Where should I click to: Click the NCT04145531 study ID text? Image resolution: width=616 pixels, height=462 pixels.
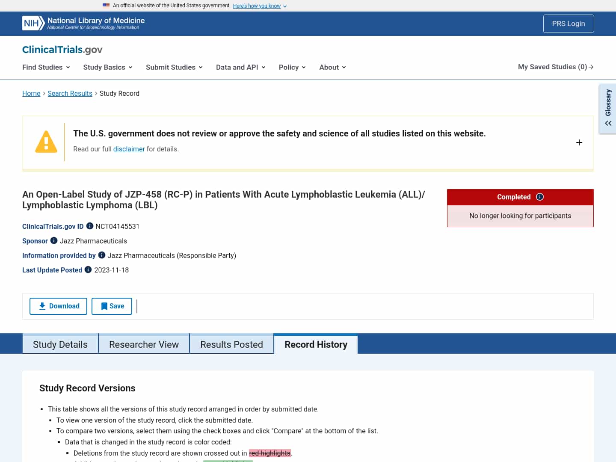117,226
